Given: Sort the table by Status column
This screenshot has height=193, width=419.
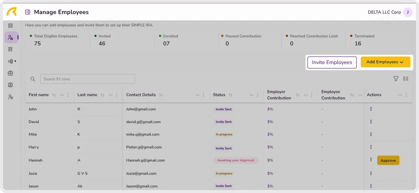Looking at the screenshot, I should [x=231, y=95].
